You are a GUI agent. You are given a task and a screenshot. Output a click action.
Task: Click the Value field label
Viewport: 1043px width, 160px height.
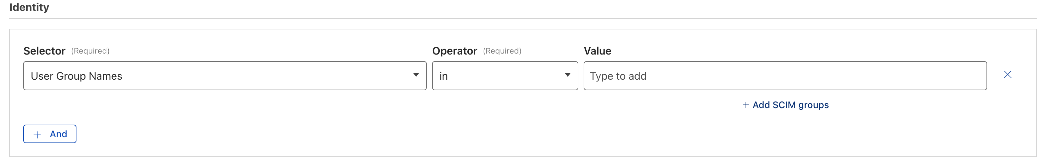(597, 51)
